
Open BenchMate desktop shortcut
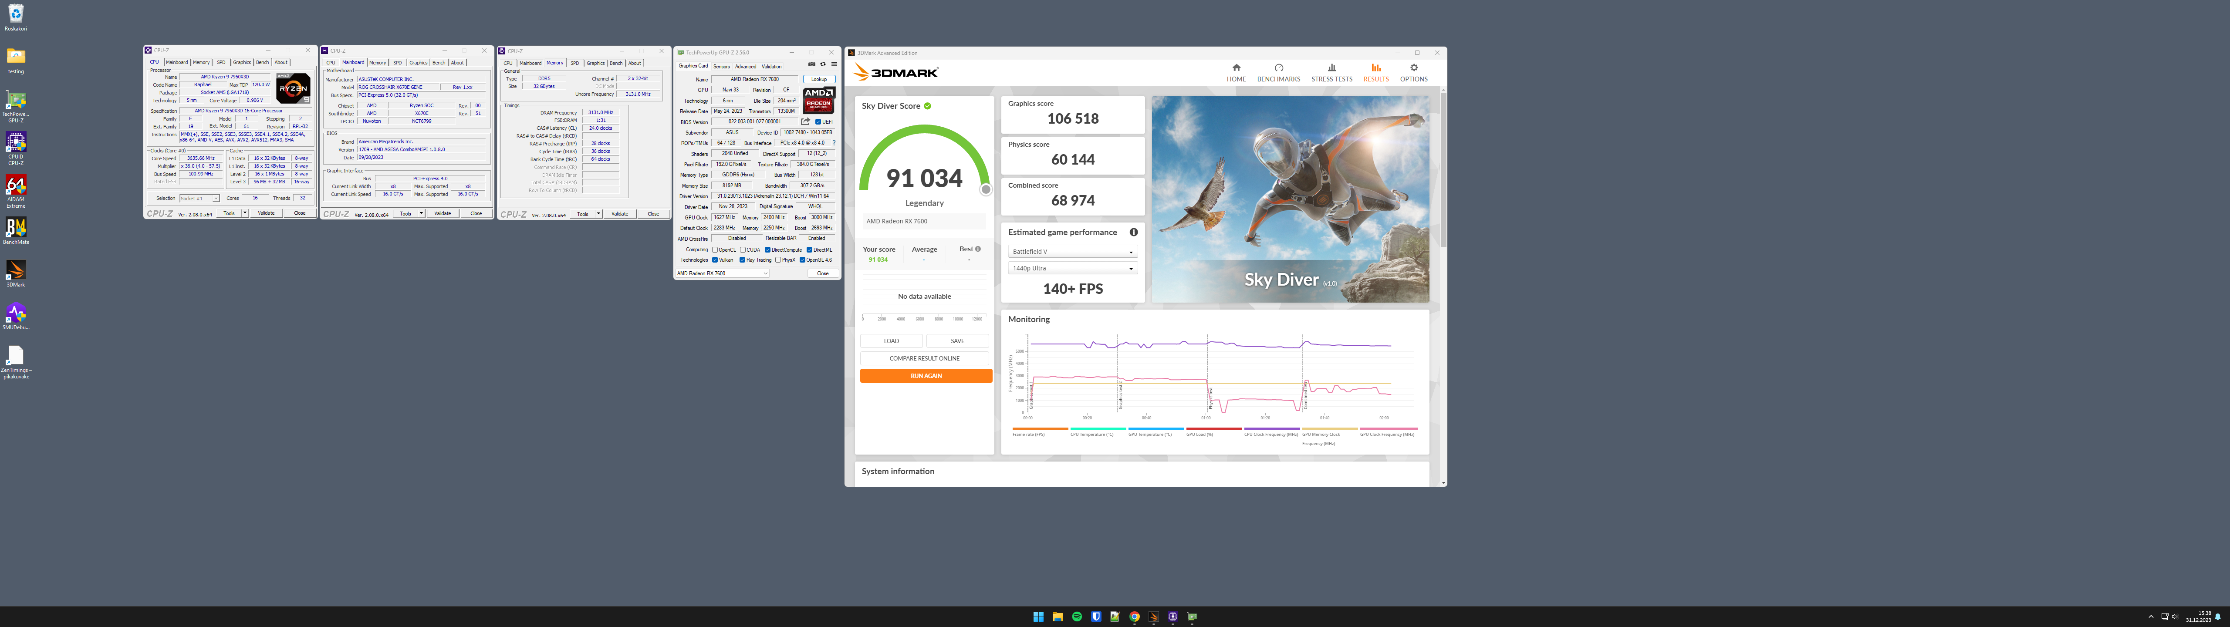click(16, 230)
